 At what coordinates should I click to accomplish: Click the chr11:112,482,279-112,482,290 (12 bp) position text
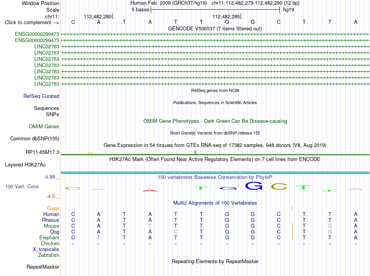[255, 3]
